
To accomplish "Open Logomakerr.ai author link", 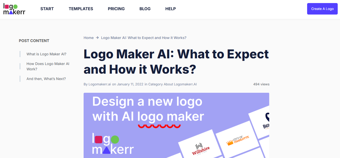I will (x=100, y=84).
